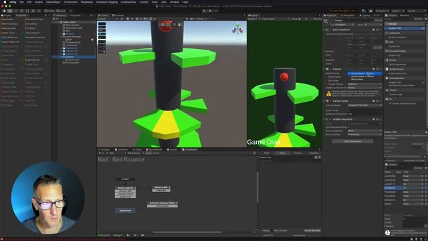Switch to the Lighting tab

point(364,15)
